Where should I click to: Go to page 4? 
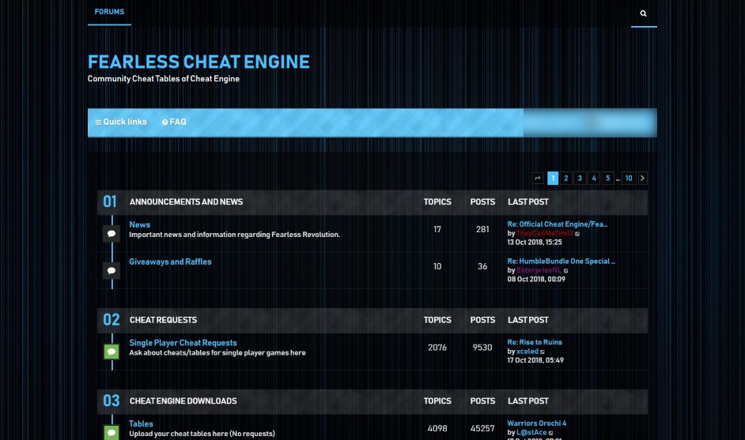(x=594, y=178)
